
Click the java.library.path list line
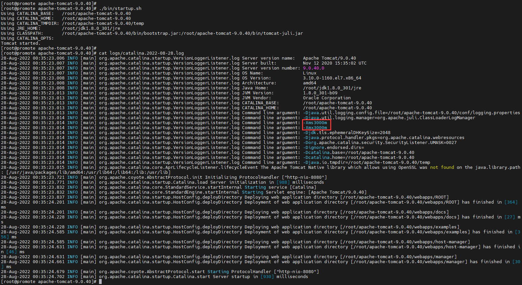point(86,172)
